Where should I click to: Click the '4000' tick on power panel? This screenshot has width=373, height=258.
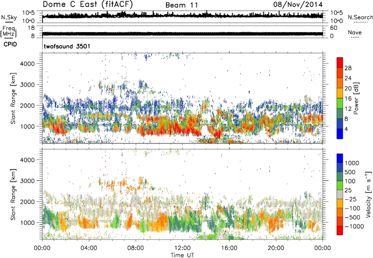pos(28,64)
